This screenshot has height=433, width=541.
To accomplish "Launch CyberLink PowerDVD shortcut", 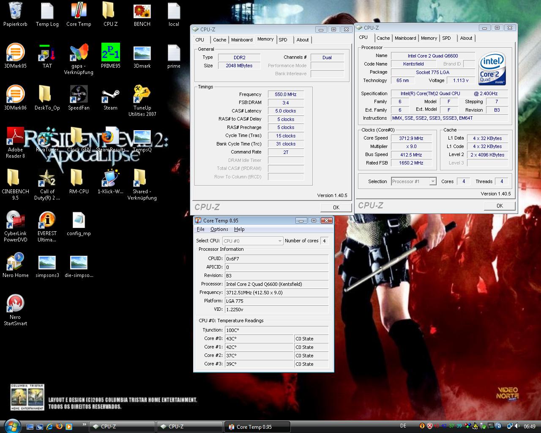I will (15, 226).
